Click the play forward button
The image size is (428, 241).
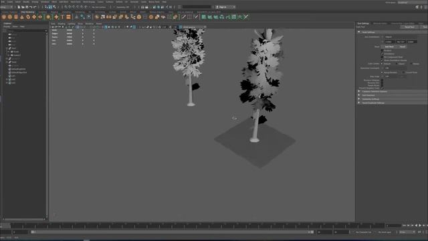coord(420,226)
